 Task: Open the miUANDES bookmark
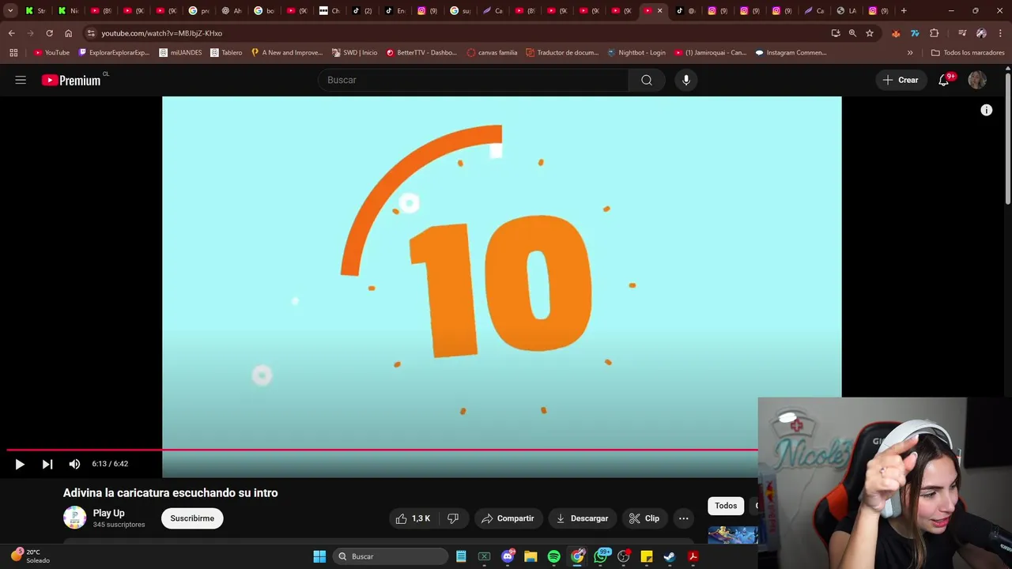[180, 53]
